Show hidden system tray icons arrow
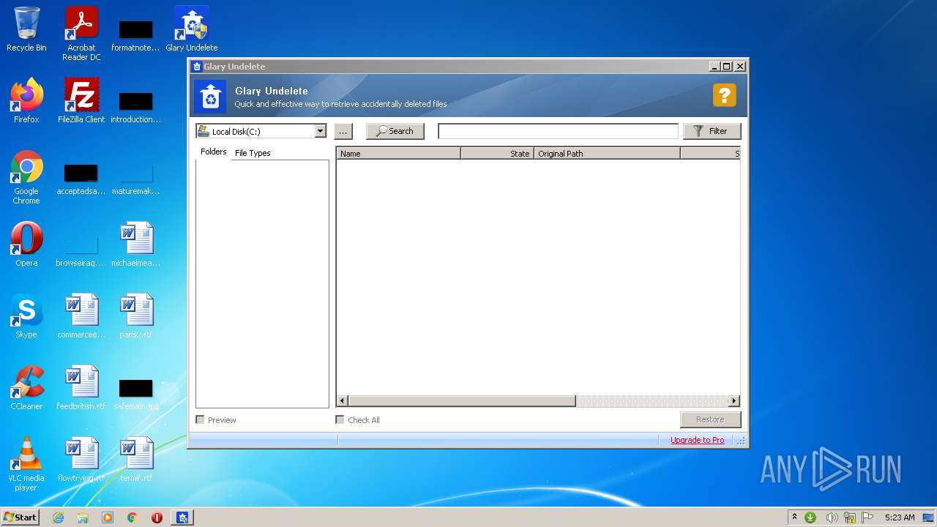 (794, 517)
